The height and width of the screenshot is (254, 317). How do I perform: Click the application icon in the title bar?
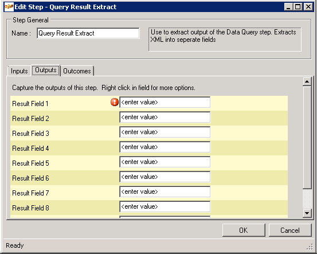[x=9, y=7]
